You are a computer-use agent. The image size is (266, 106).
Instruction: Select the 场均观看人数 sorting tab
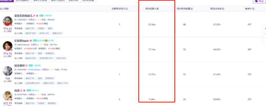[x=7, y=1]
